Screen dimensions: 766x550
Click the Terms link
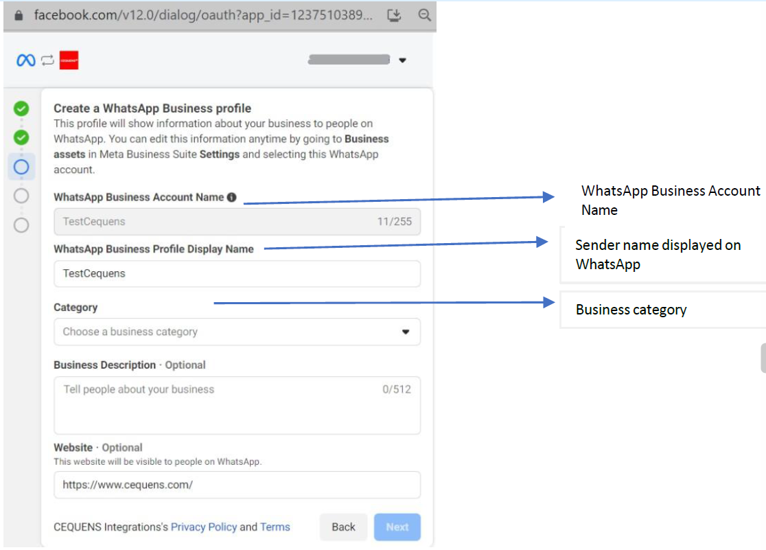point(275,527)
